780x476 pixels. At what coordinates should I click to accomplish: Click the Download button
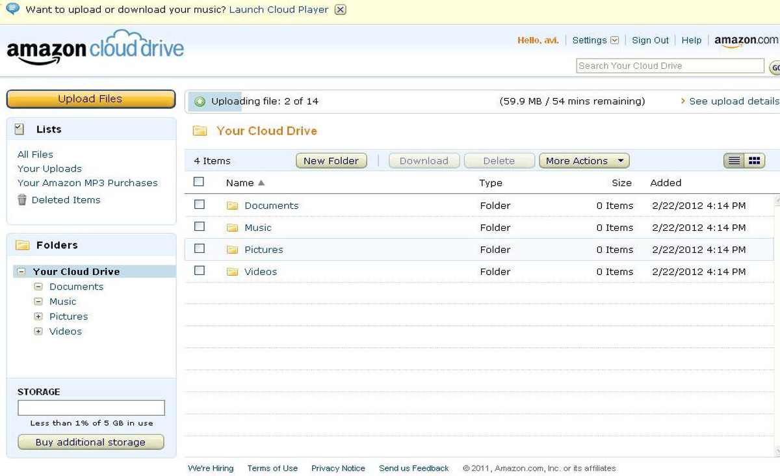coord(424,161)
